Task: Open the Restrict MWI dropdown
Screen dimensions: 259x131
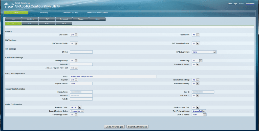Action: [196, 35]
